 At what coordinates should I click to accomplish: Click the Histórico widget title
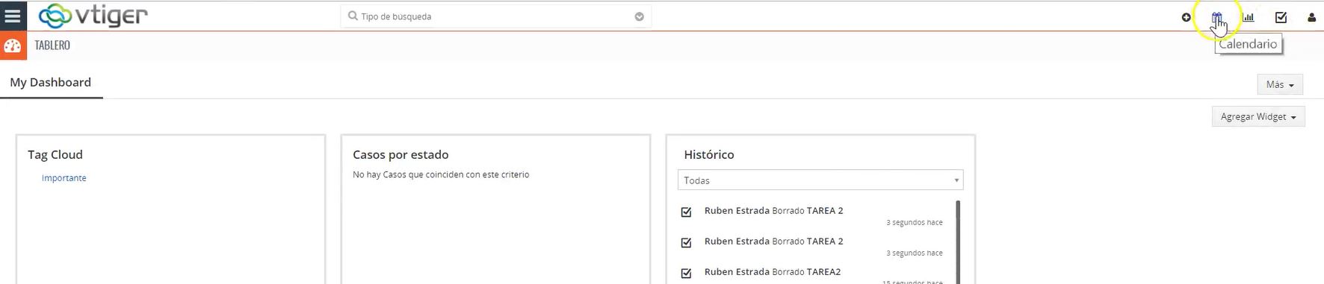[x=709, y=155]
